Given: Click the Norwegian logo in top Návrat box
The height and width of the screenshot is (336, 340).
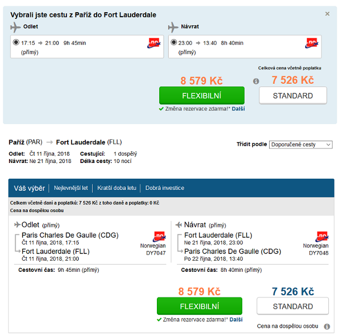Looking at the screenshot, I should click(312, 43).
